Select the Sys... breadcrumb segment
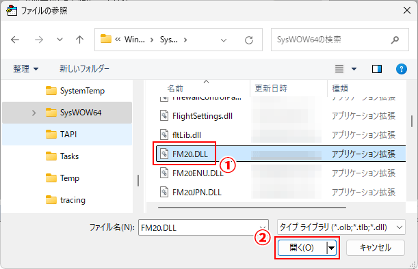This screenshot has height=269, width=418. click(168, 40)
